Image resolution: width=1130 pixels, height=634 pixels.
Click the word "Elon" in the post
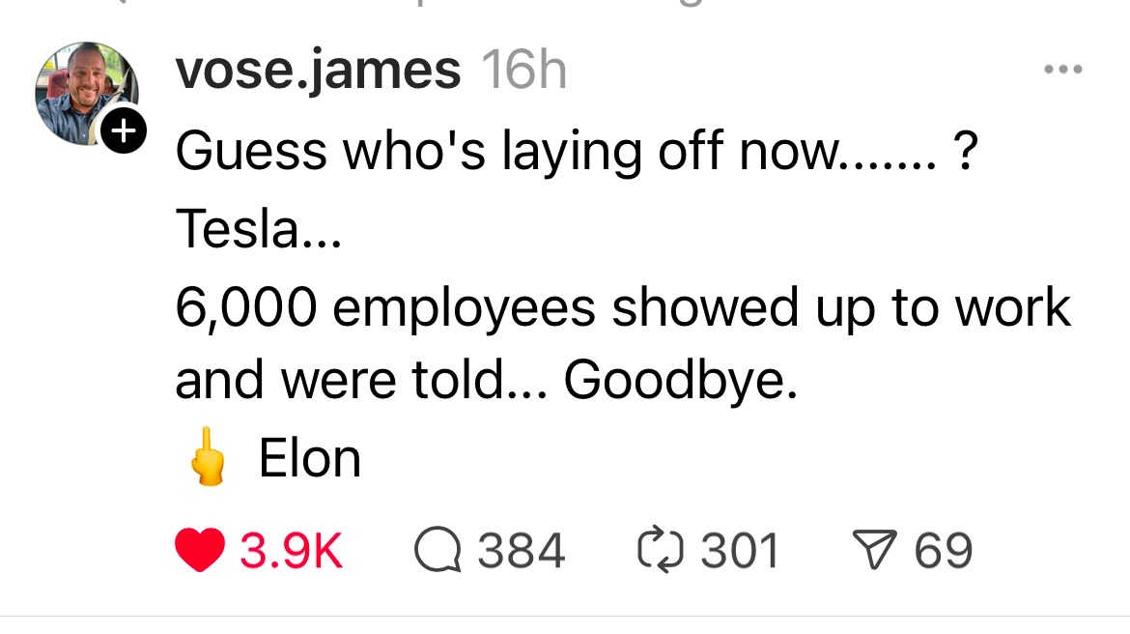click(x=309, y=460)
